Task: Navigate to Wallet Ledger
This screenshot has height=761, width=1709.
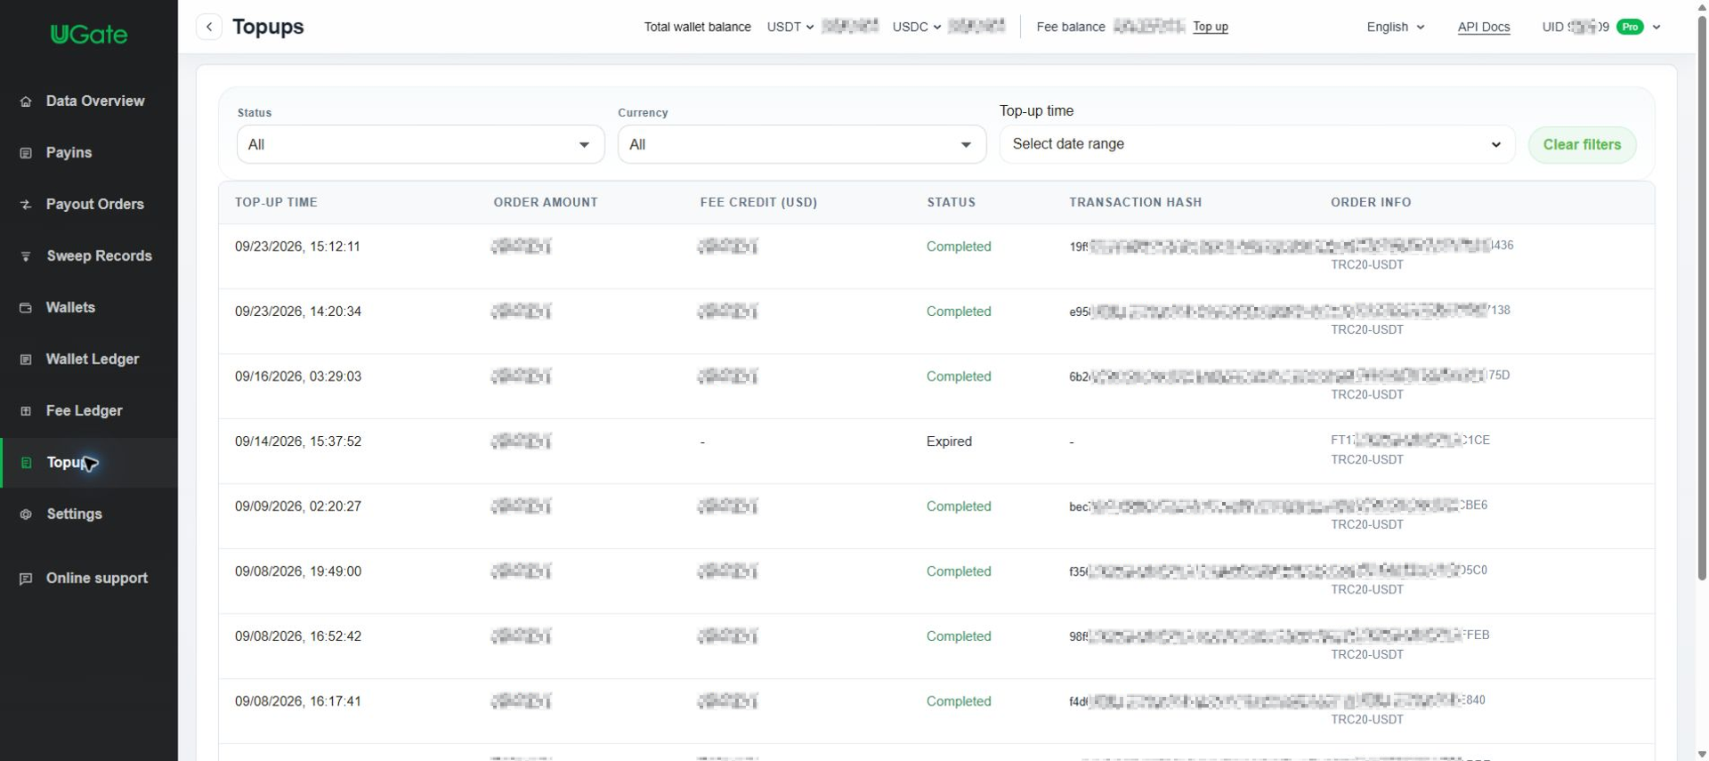Action: pyautogui.click(x=93, y=360)
